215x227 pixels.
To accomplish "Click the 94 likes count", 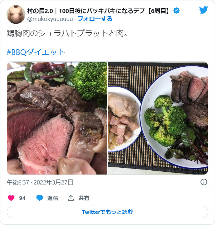I will coord(22,198).
